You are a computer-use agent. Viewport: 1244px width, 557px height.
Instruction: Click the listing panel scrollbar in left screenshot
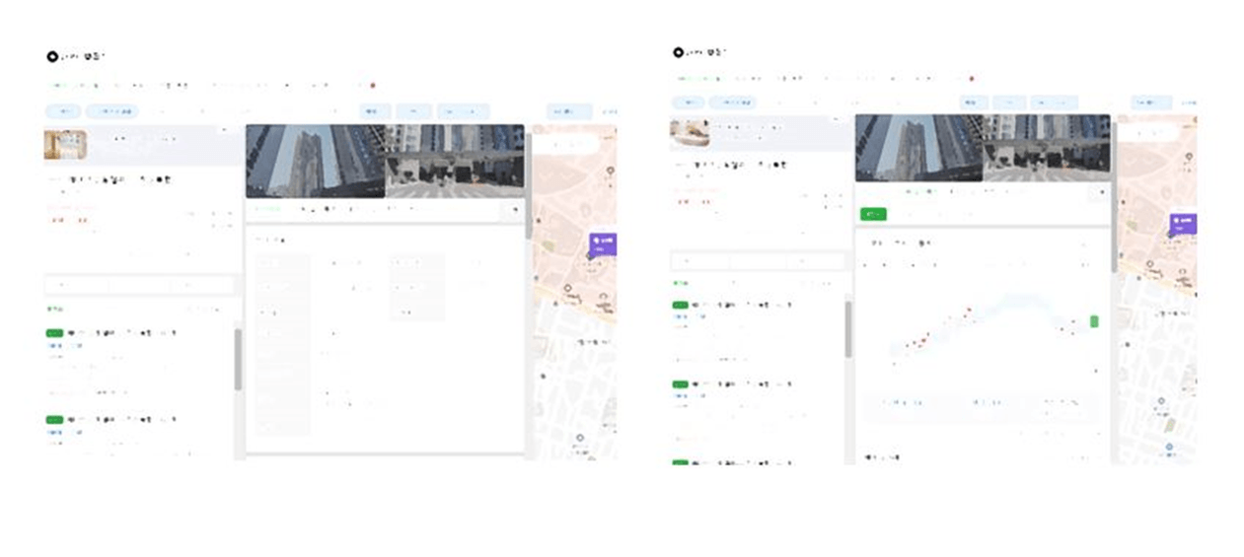point(238,359)
